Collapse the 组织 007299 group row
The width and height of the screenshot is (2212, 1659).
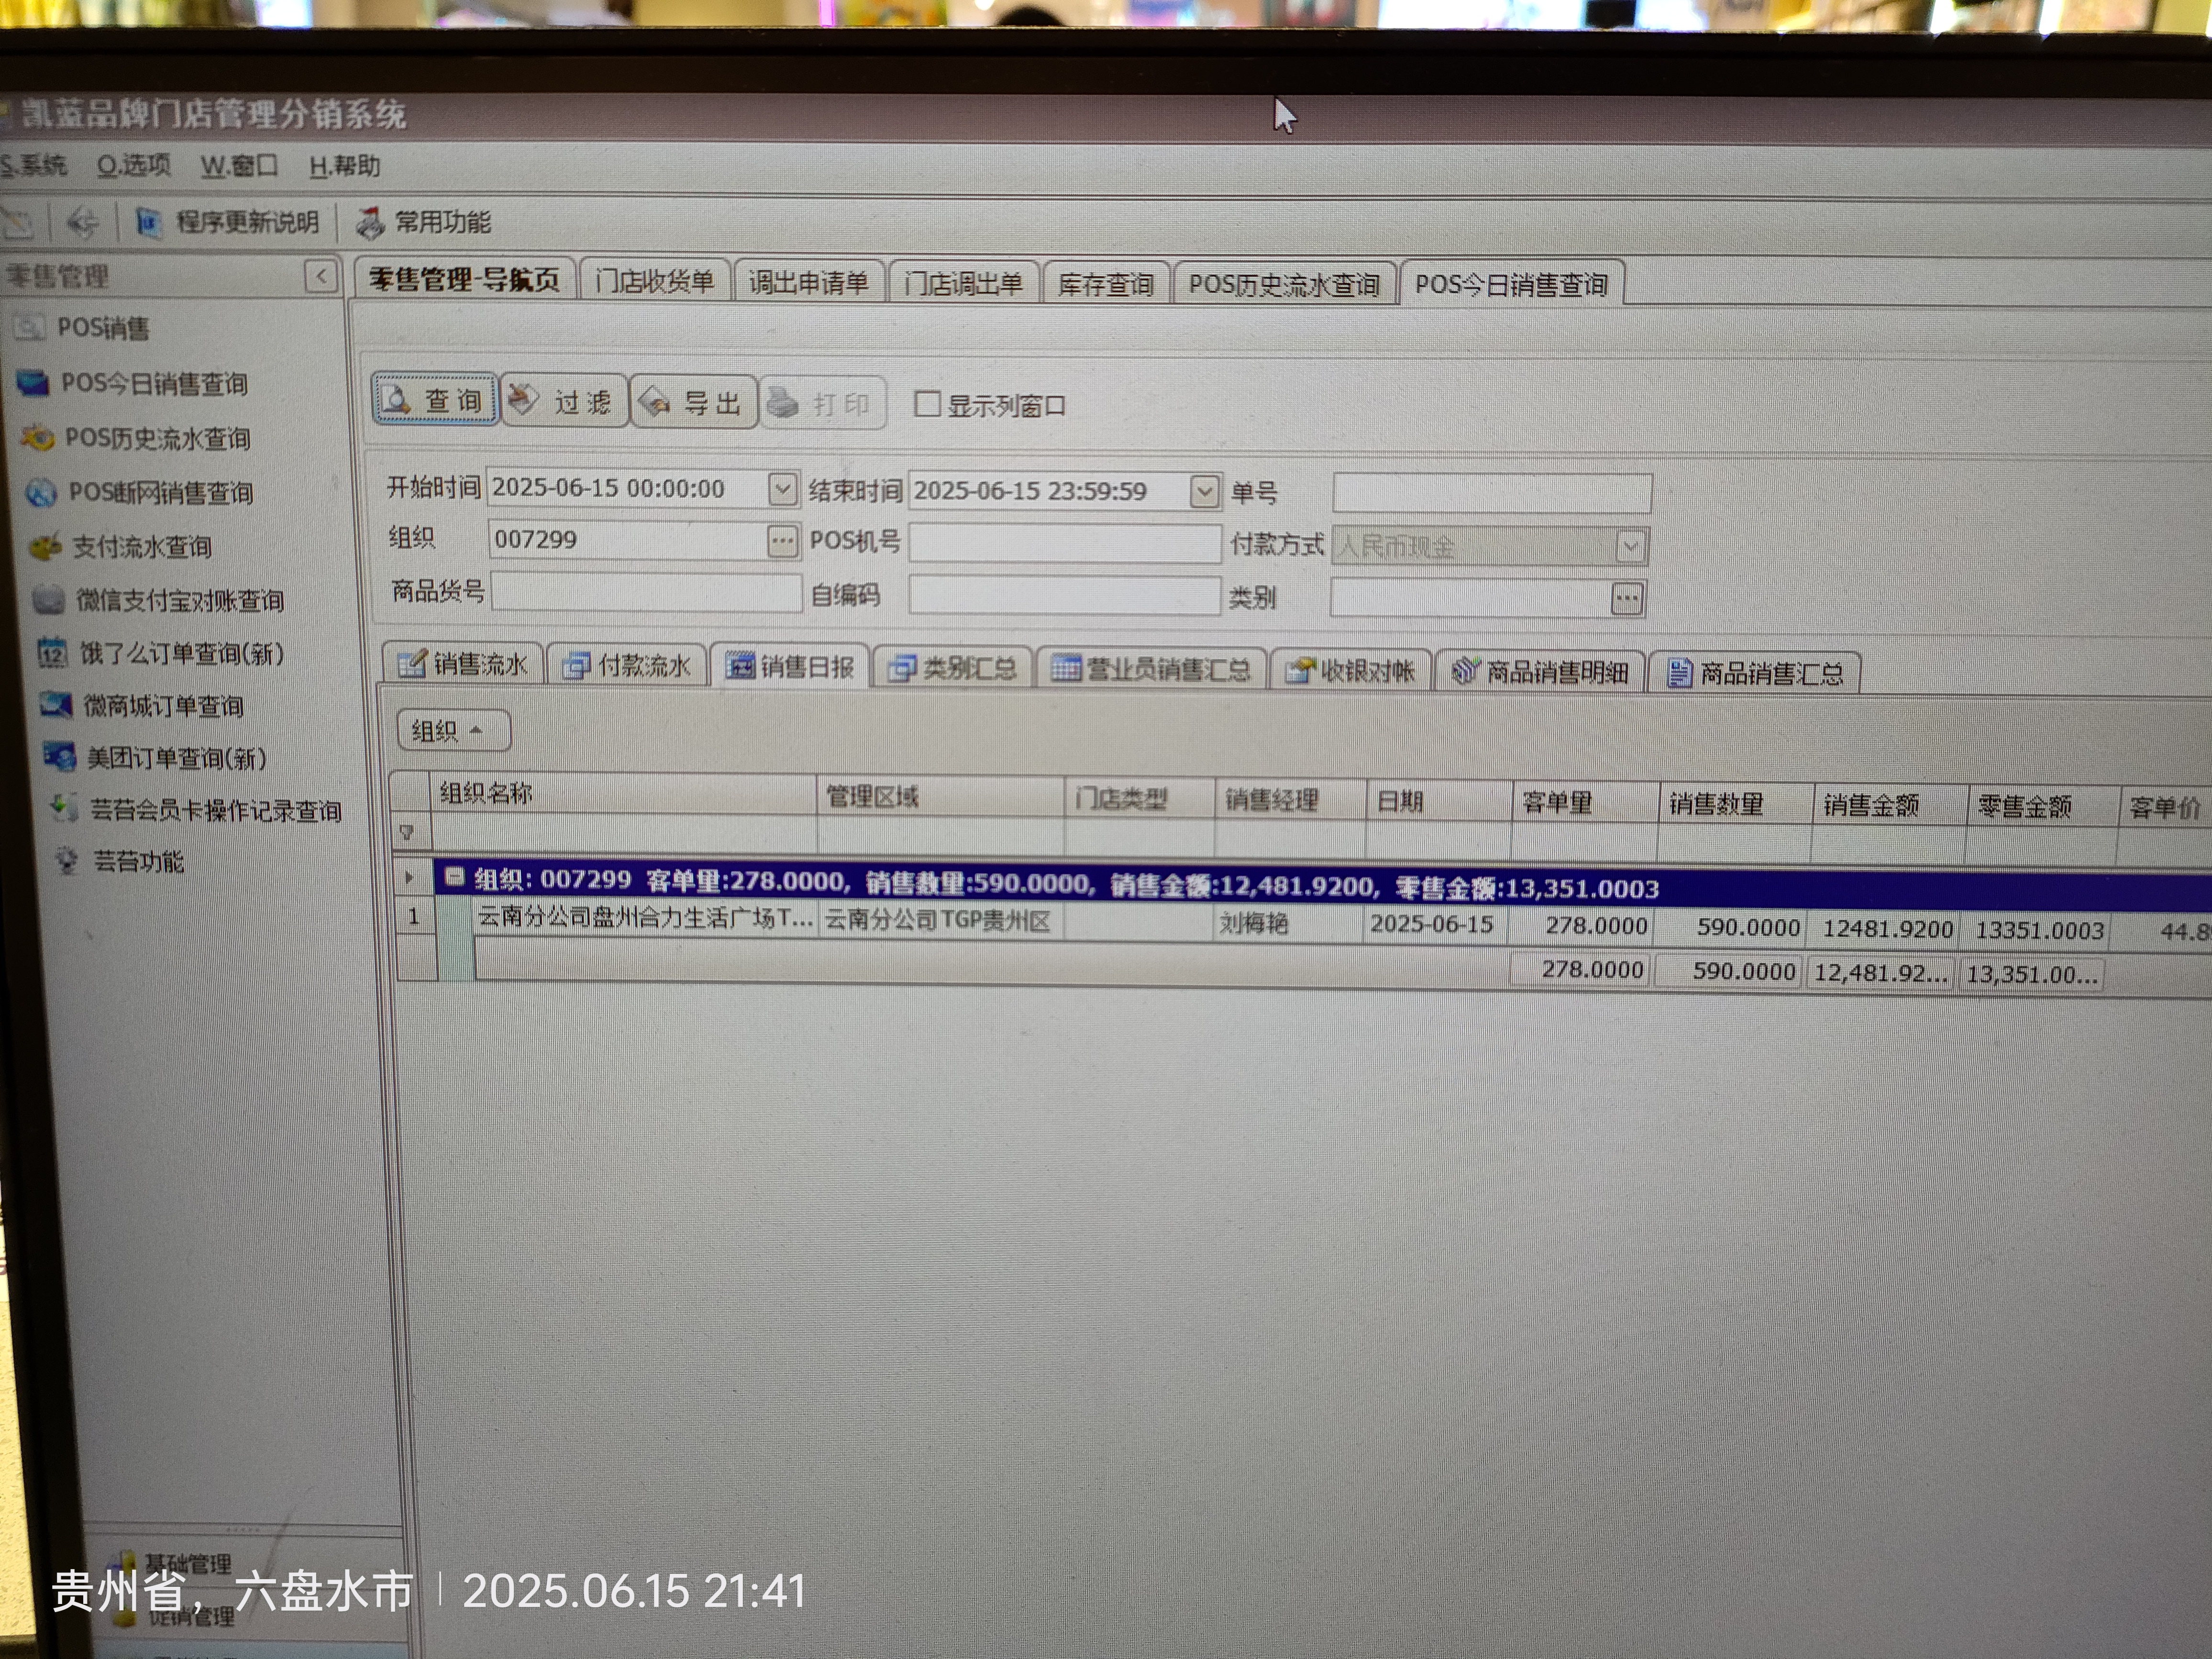coord(454,878)
